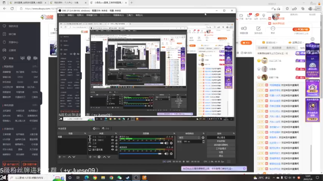Toggle visibility of game capture source row
Image resolution: width=323 pixels, height=181 pixels.
113,146
